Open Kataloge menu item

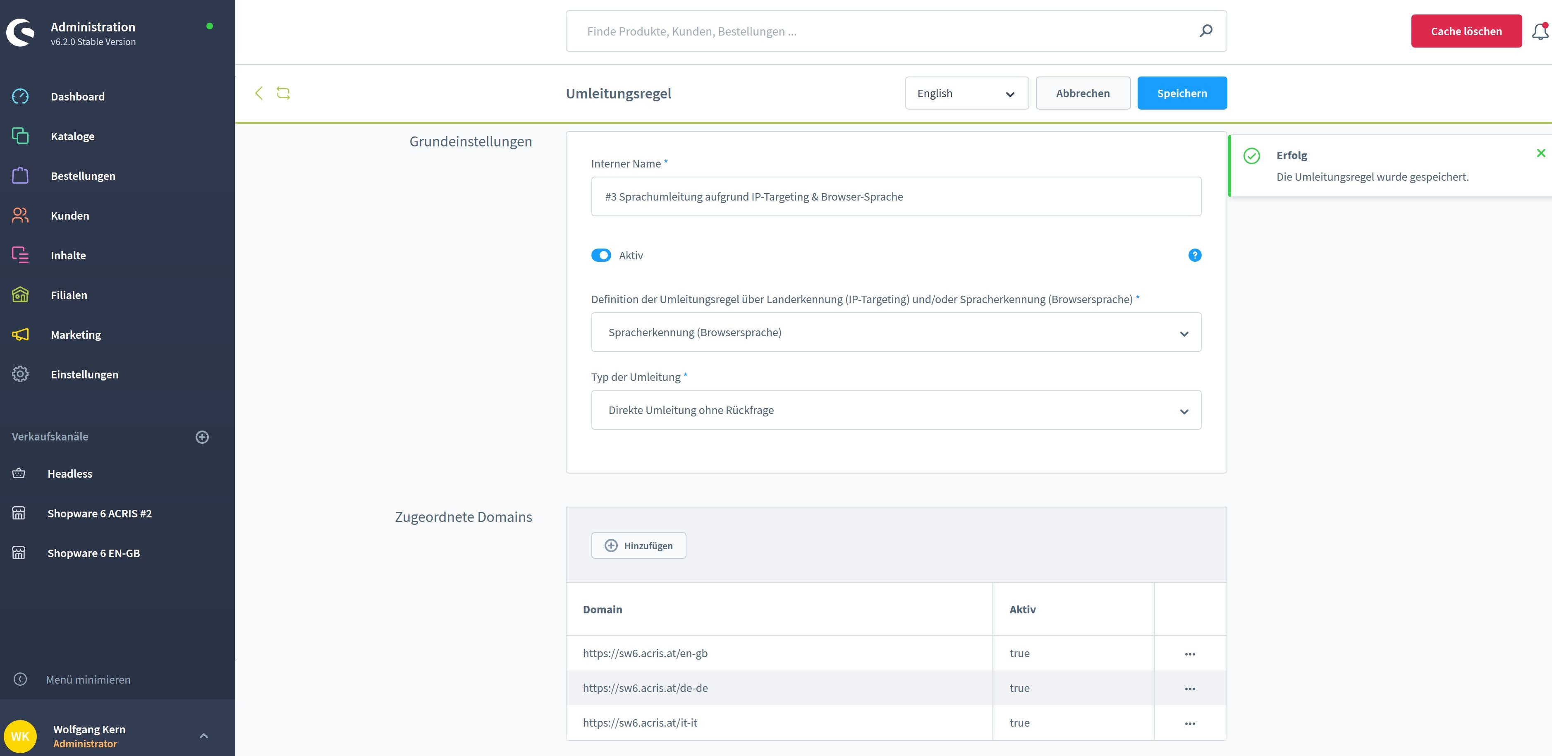coord(72,136)
